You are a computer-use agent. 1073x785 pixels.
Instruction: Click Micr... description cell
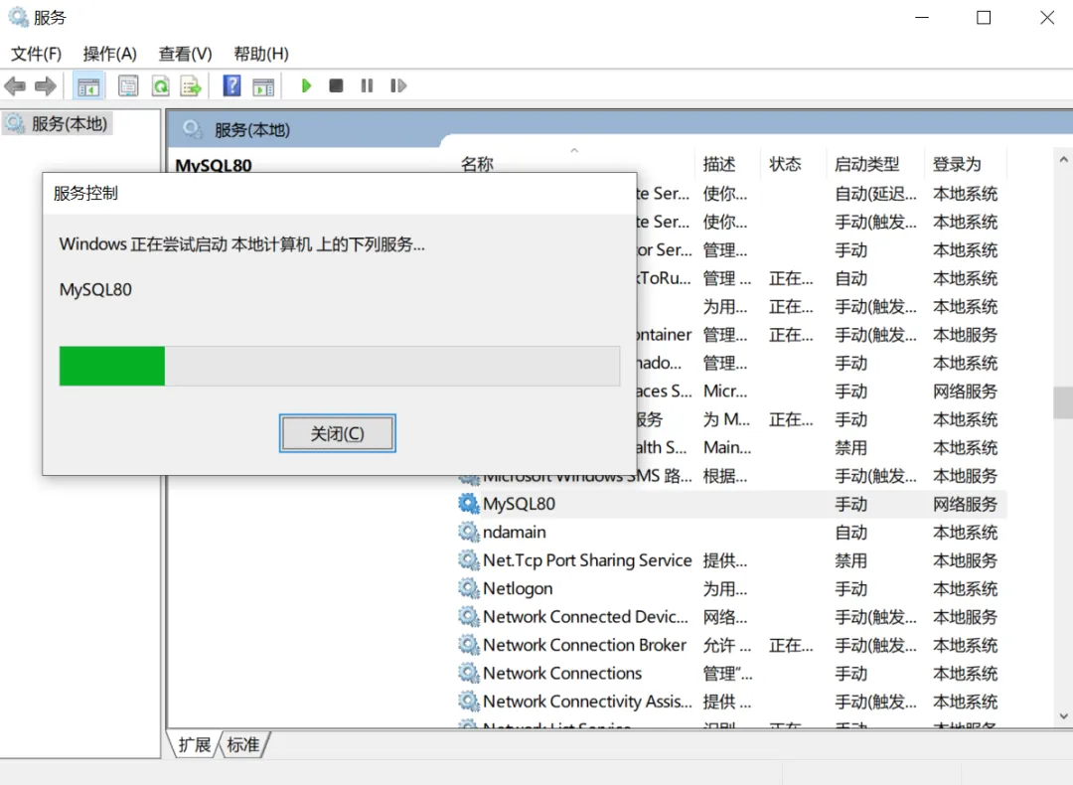(x=725, y=392)
